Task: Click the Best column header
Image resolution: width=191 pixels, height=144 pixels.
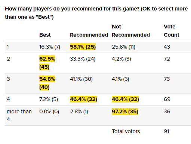Action: [x=45, y=35]
